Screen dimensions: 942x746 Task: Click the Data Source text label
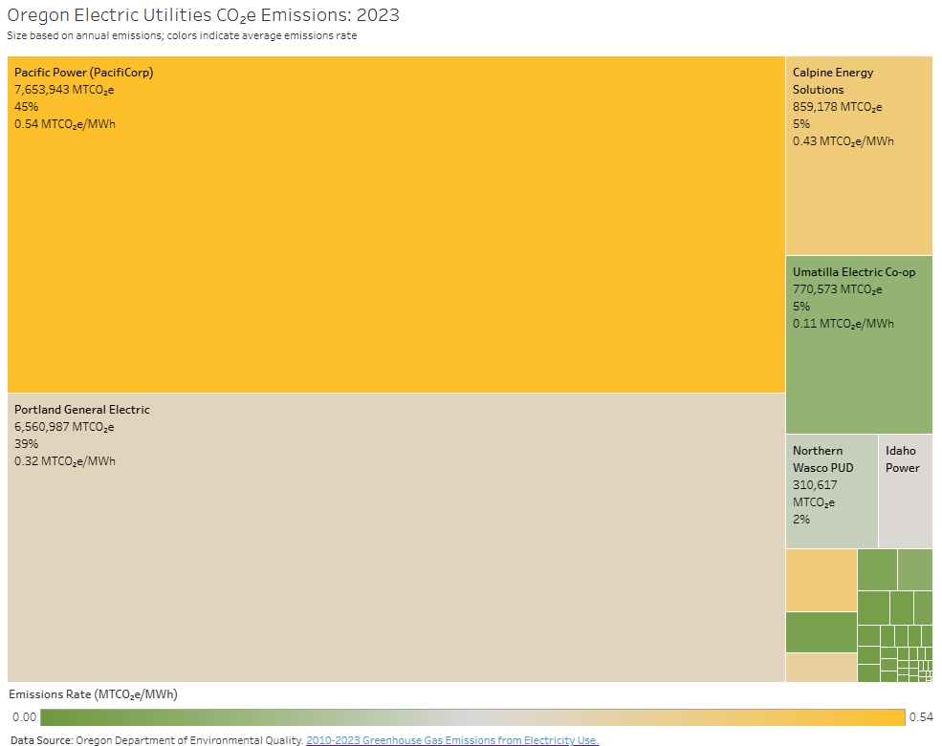coord(41,740)
